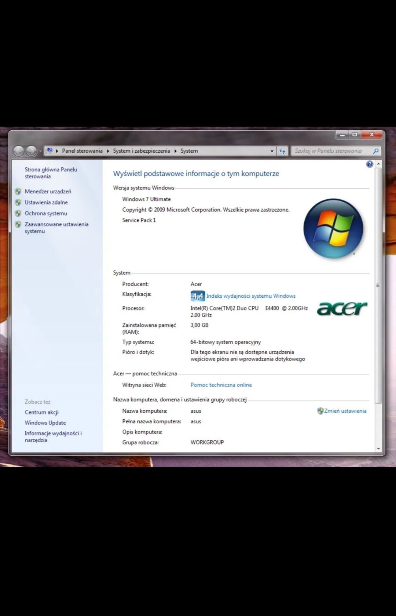
Task: Select 'System i zabezpieczenia' breadcrumb
Action: (x=142, y=151)
